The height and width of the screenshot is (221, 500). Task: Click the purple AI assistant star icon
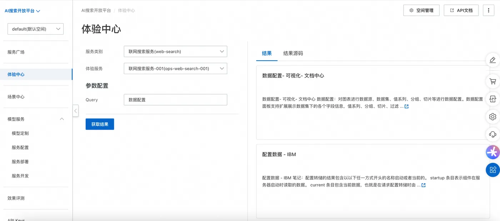(x=493, y=152)
